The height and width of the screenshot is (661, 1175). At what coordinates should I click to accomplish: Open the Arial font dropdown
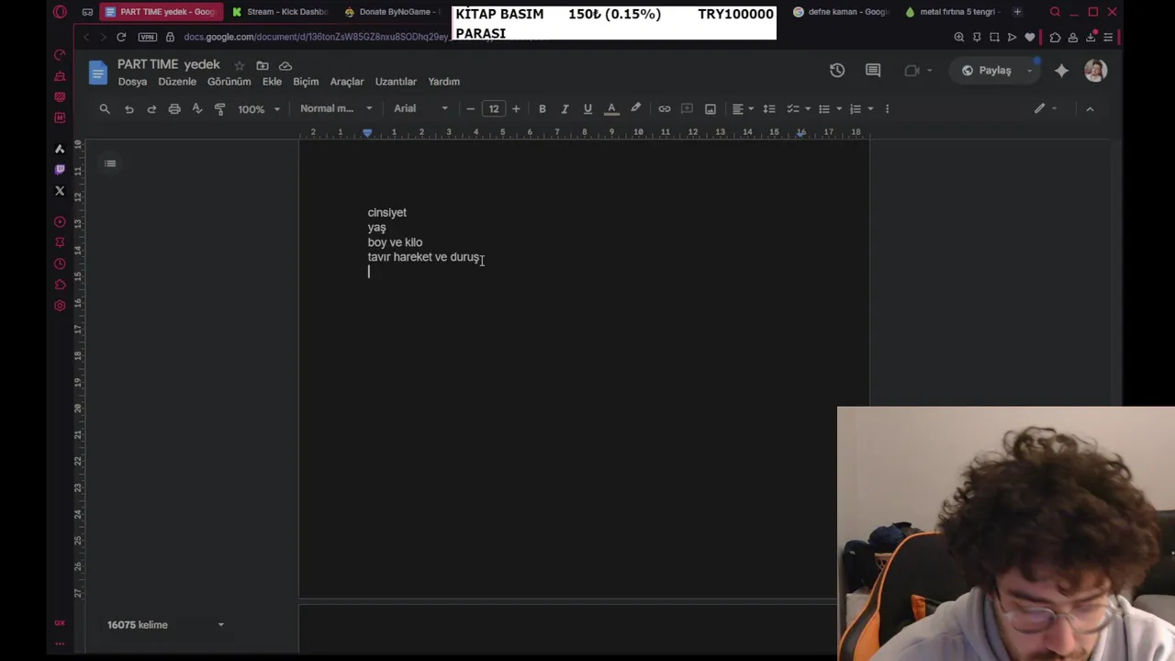421,108
